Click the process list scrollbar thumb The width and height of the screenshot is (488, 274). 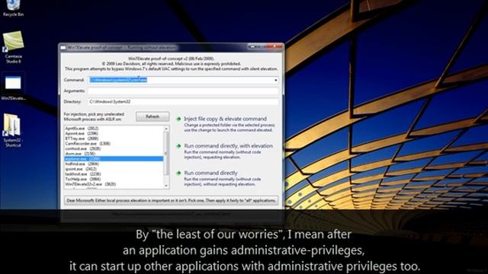click(166, 153)
